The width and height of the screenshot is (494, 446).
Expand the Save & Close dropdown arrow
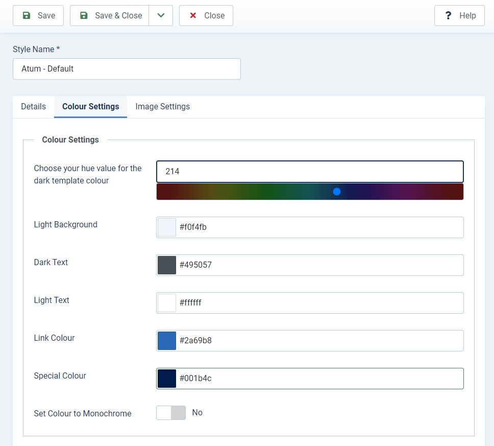point(161,15)
